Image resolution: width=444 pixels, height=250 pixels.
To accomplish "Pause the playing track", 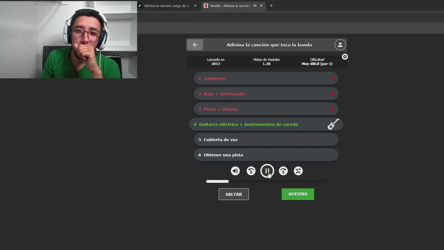I will [267, 171].
